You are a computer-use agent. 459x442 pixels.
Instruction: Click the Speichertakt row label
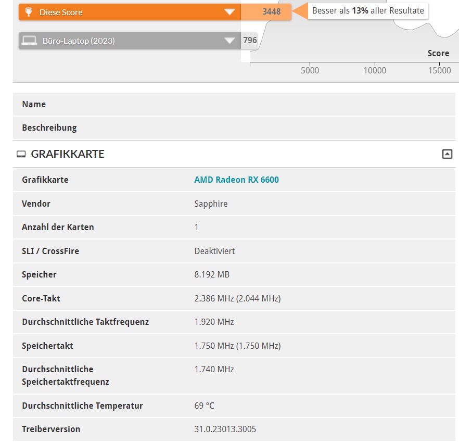47,346
